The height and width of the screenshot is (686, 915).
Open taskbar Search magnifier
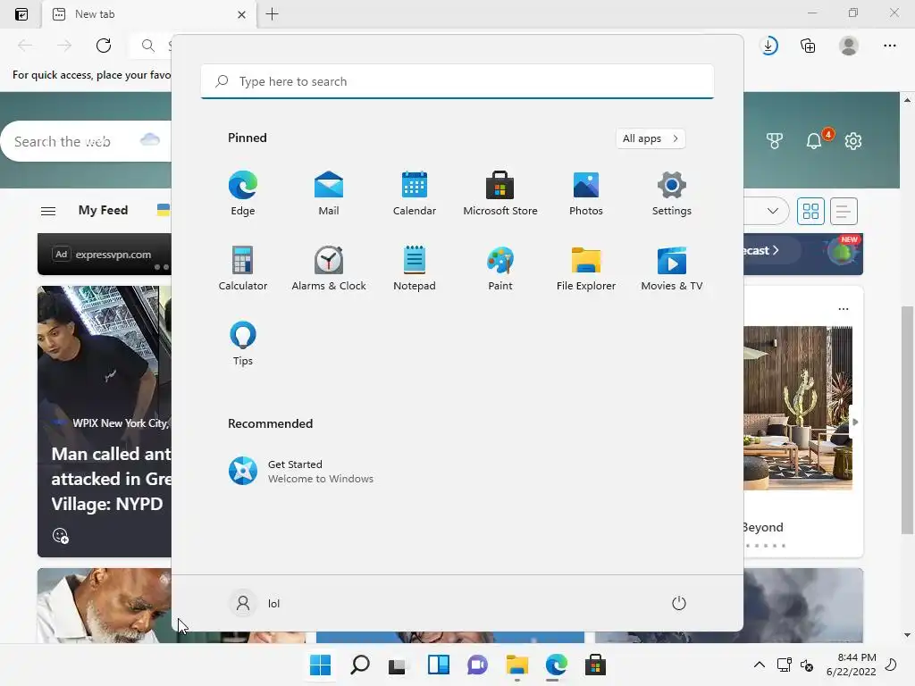point(360,665)
